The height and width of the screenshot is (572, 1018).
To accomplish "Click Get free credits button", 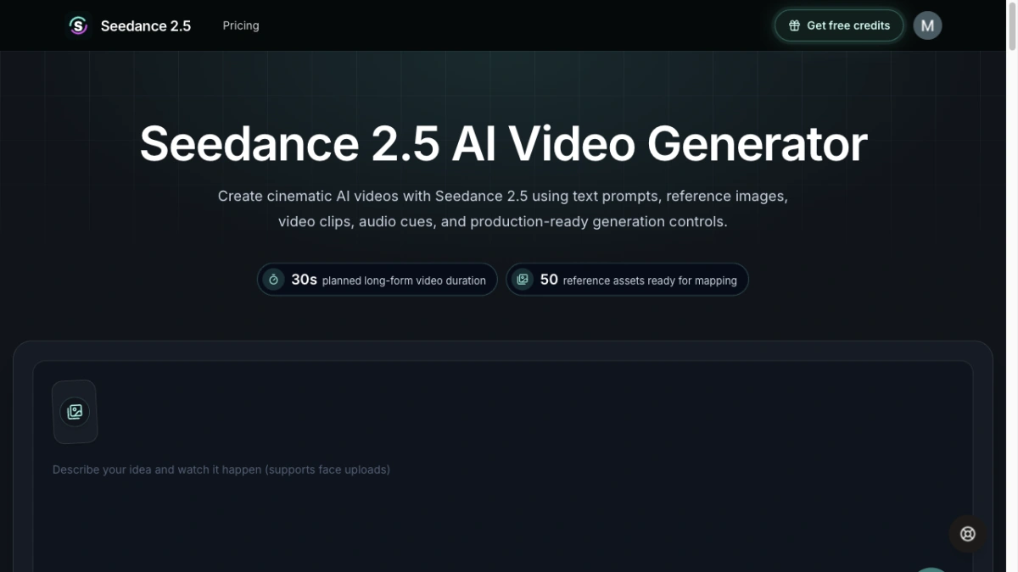I will click(839, 25).
